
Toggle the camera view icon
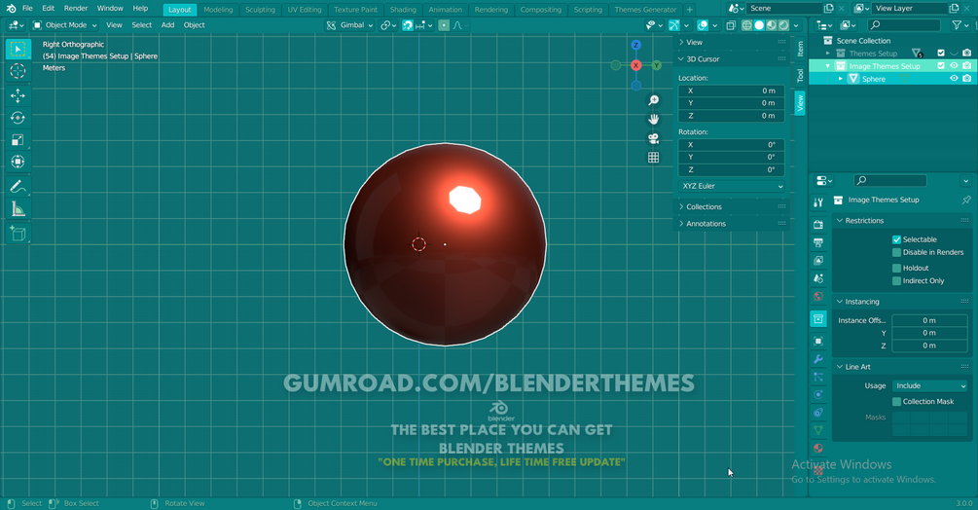[653, 138]
